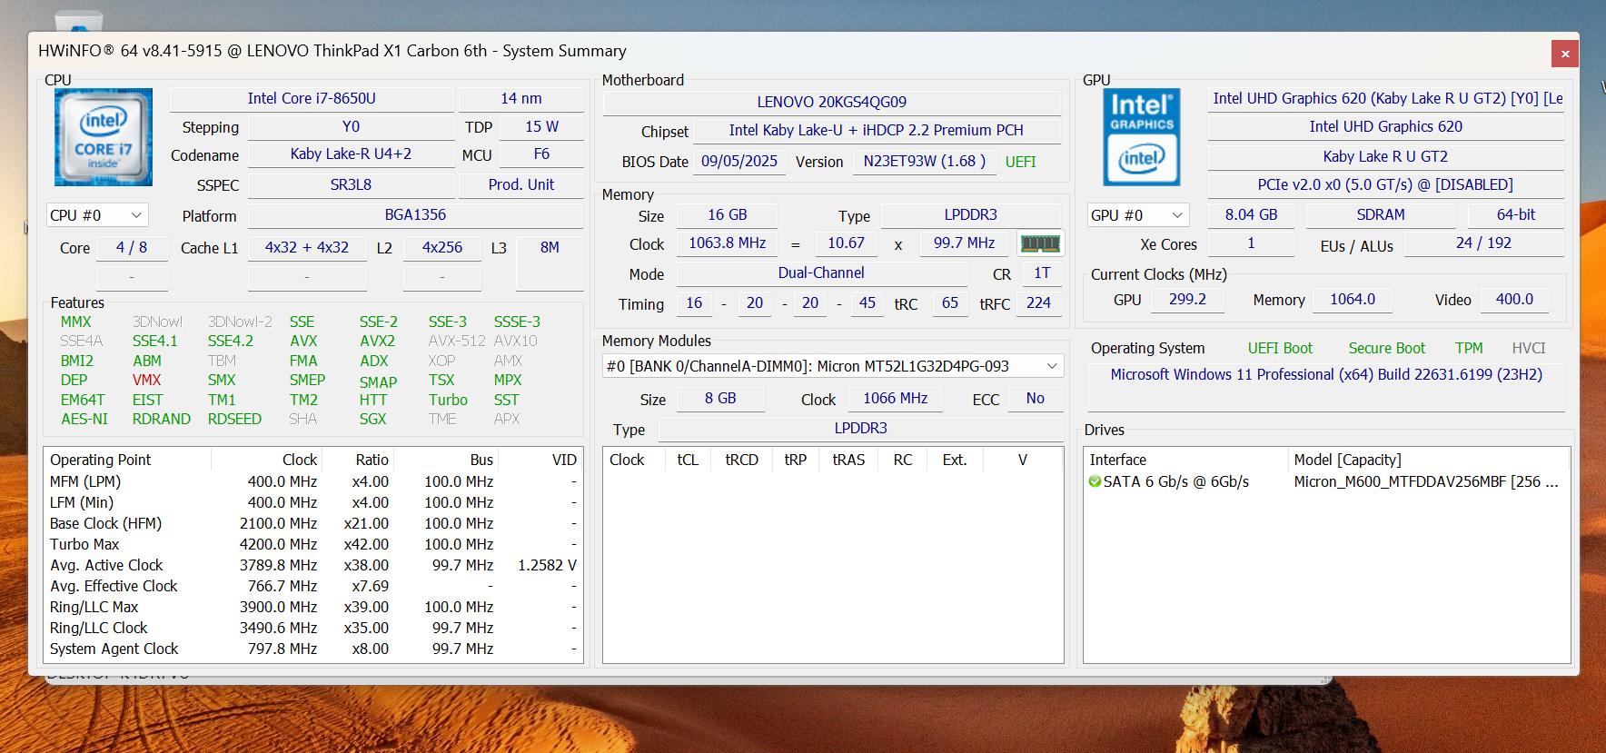Click the Intel Core i7-8650U name field

(x=312, y=98)
